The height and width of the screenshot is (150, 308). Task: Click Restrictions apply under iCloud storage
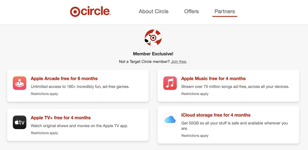195,135
